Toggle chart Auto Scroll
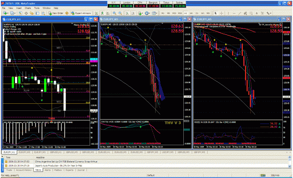293x178 pixels. click(127, 13)
